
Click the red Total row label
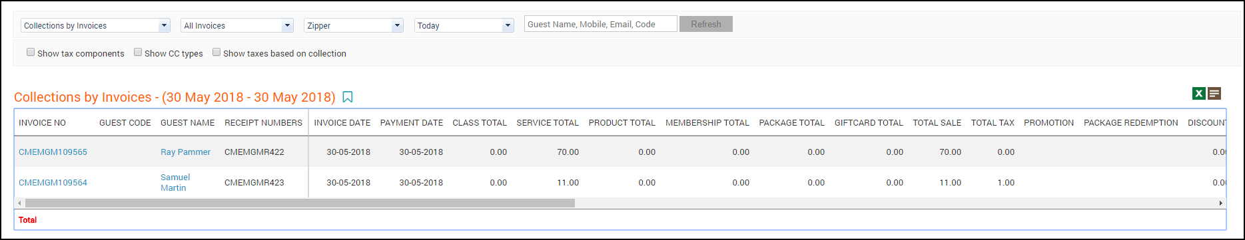[28, 220]
